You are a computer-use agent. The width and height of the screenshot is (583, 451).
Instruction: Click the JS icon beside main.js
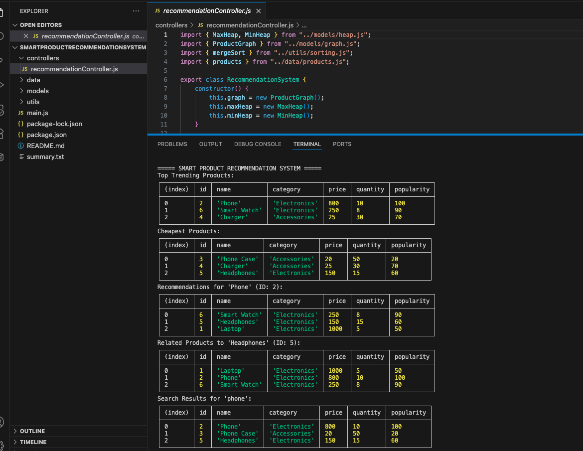pos(21,113)
